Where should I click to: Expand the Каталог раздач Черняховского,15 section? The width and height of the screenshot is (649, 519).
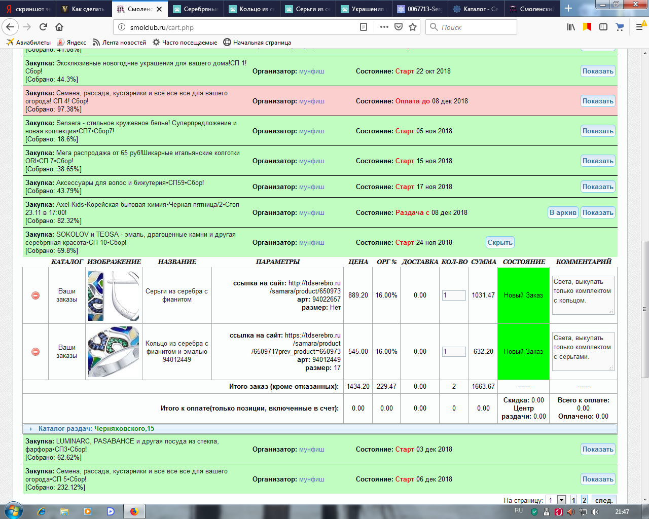point(320,428)
